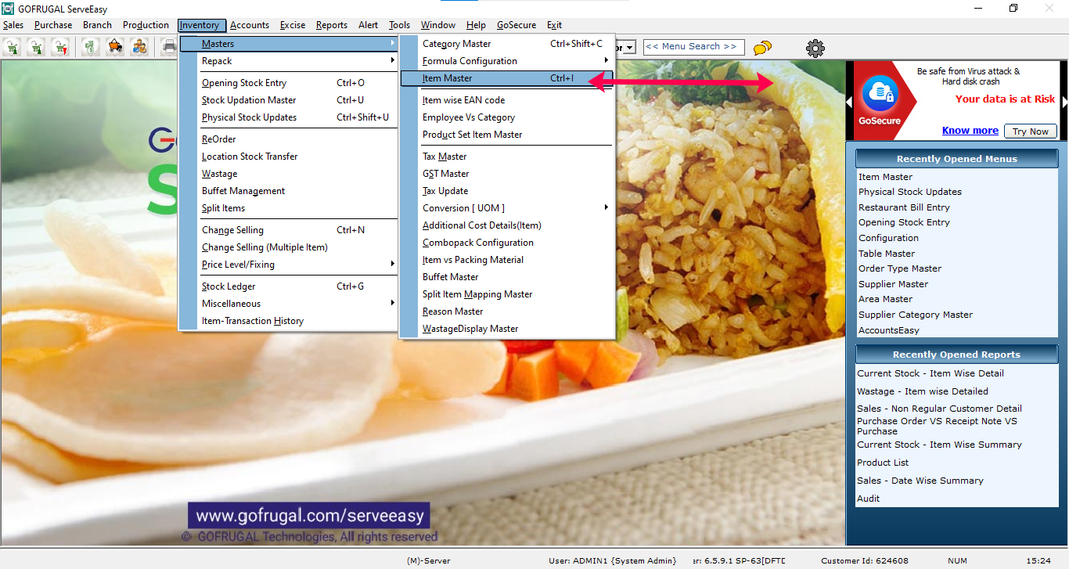
Task: Click the GOFRUGAL ServeEasy title bar icon
Action: [8, 9]
